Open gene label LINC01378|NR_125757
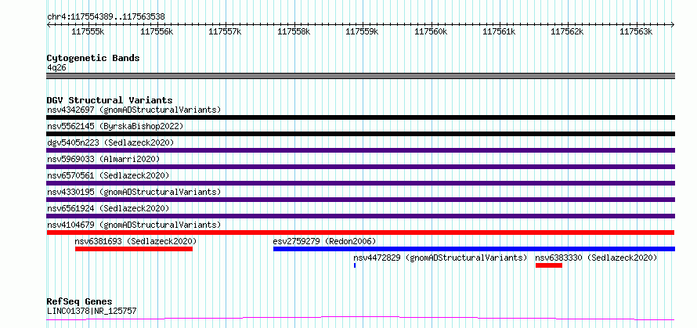697x328 pixels. 92,311
